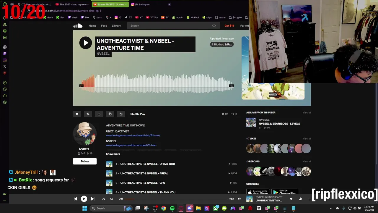The width and height of the screenshot is (378, 213).
Task: Play track 1 OH MY GOD
Action: click(x=147, y=164)
